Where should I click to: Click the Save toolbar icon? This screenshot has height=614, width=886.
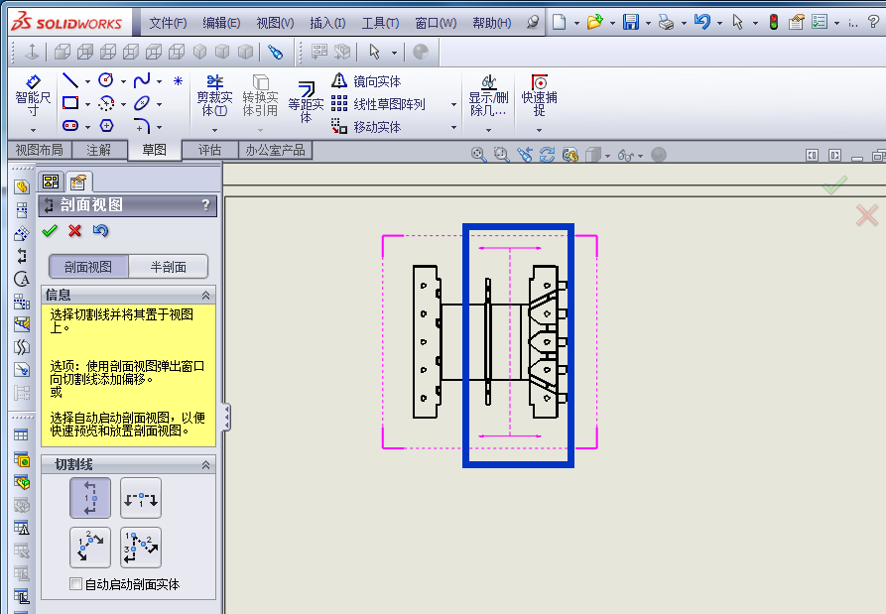pos(631,23)
